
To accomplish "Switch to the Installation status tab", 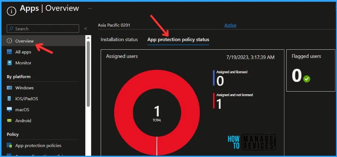I will (119, 40).
